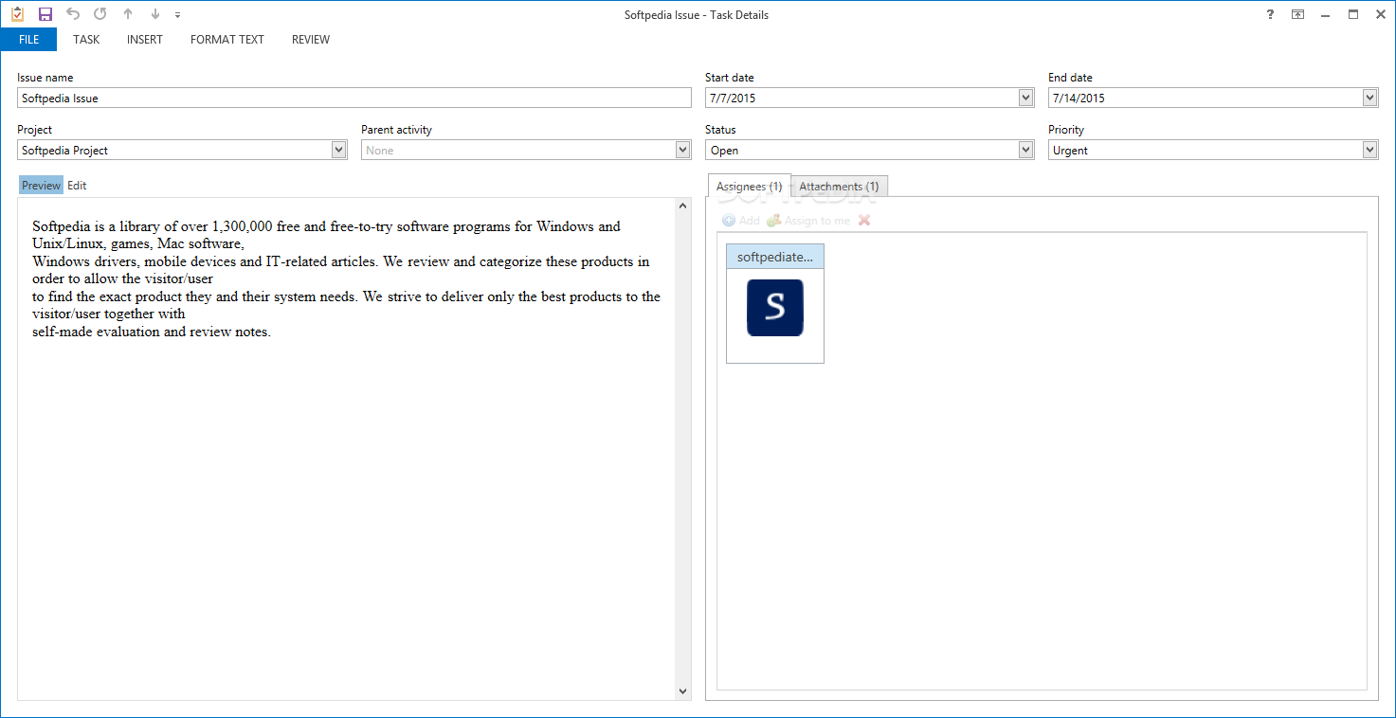Switch to Edit description mode
The image size is (1396, 718).
pos(77,186)
